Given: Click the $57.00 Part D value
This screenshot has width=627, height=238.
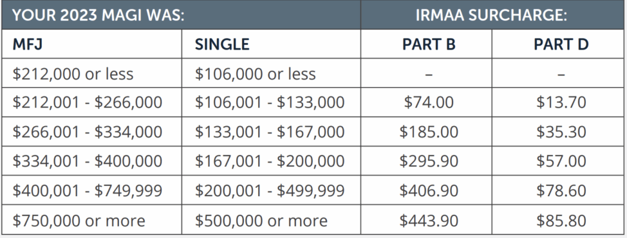Looking at the screenshot, I should point(561,161).
